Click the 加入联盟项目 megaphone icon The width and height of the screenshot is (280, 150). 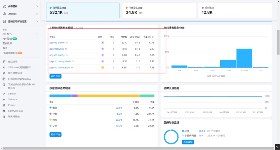click(x=4, y=73)
